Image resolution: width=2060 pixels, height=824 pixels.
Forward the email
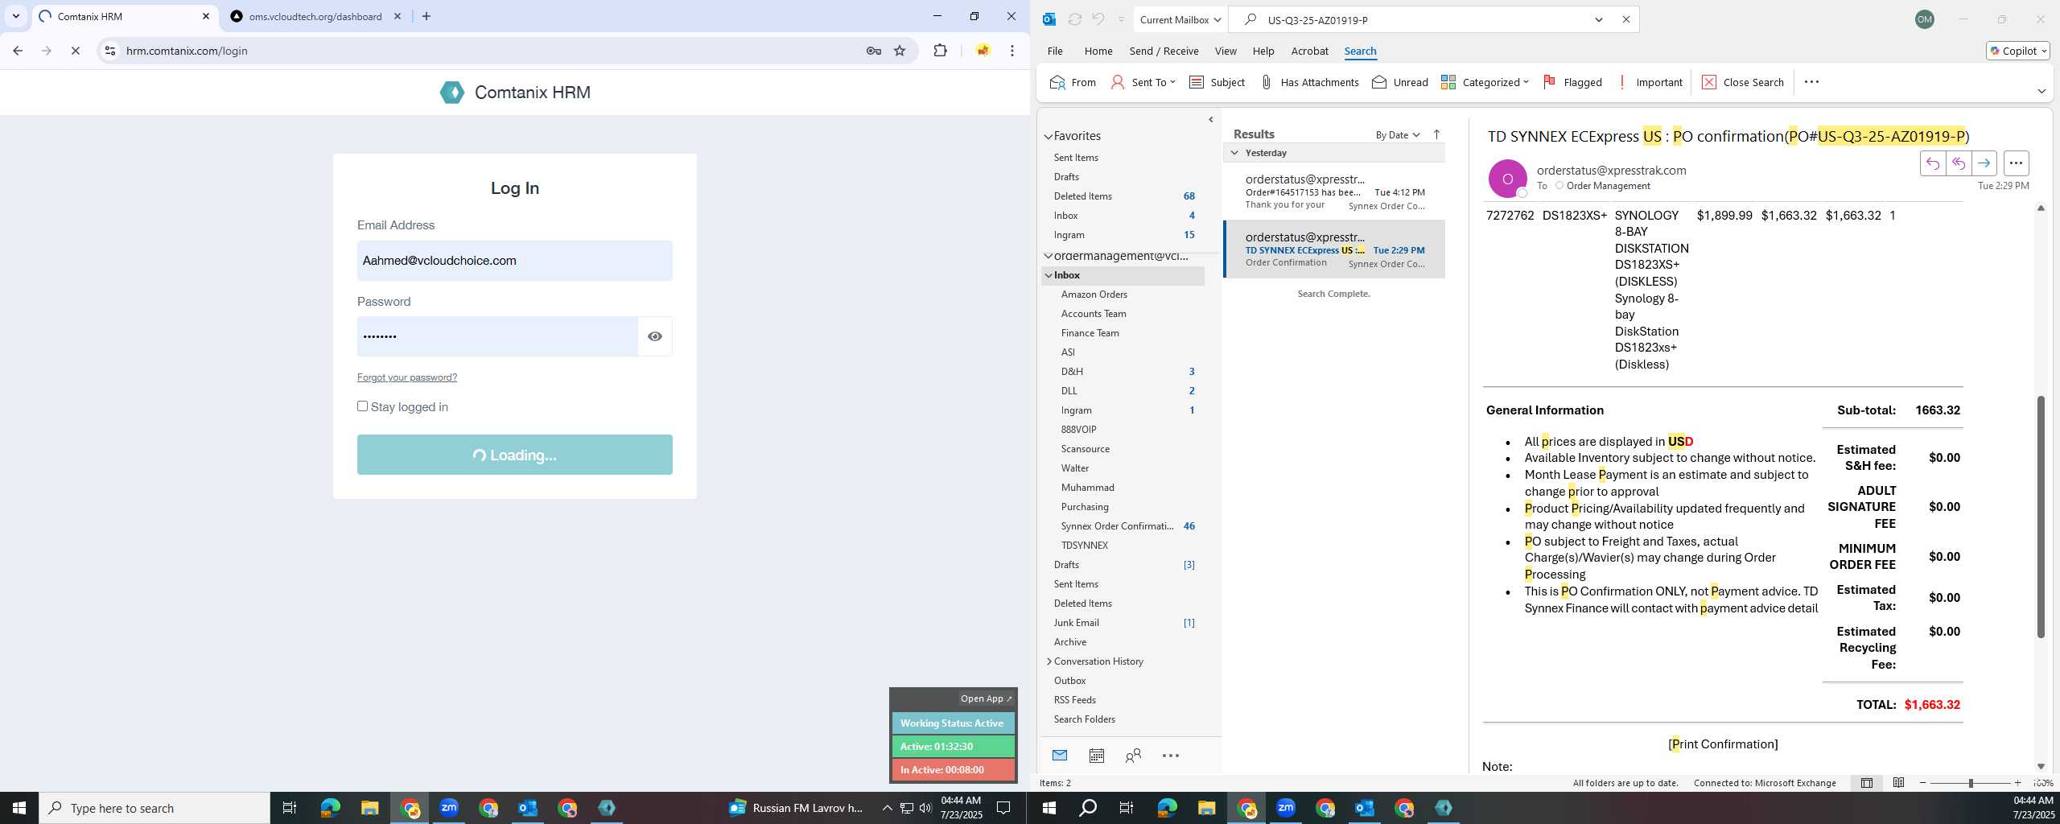coord(1984,163)
